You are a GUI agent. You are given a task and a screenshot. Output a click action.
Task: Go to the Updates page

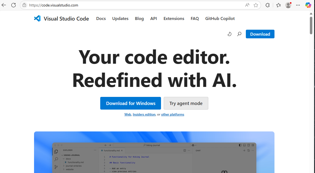tap(120, 18)
